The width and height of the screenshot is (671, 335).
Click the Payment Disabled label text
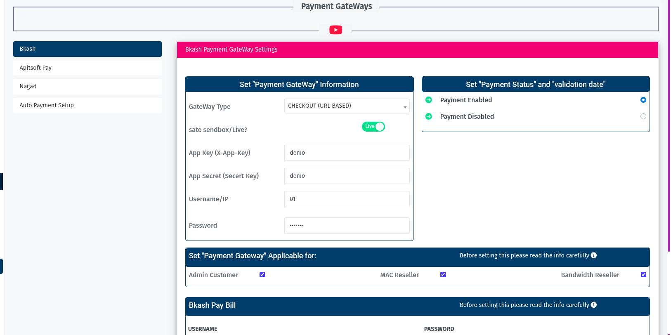tap(467, 117)
